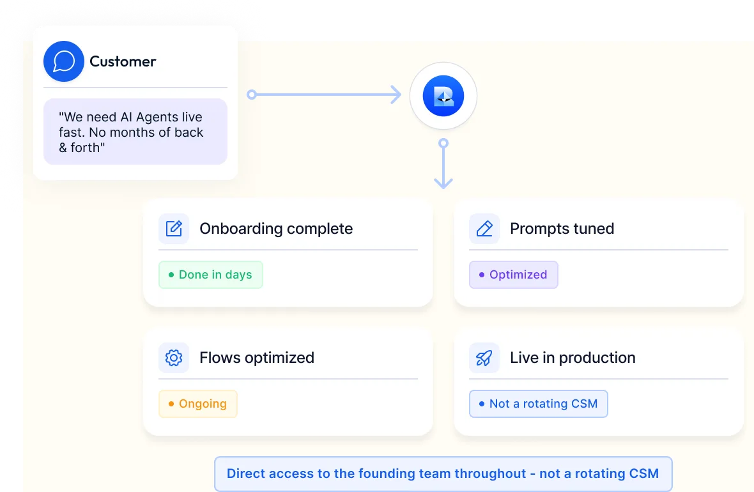Click the 'Prompts tuned' title
Image resolution: width=754 pixels, height=492 pixels.
[x=562, y=229]
